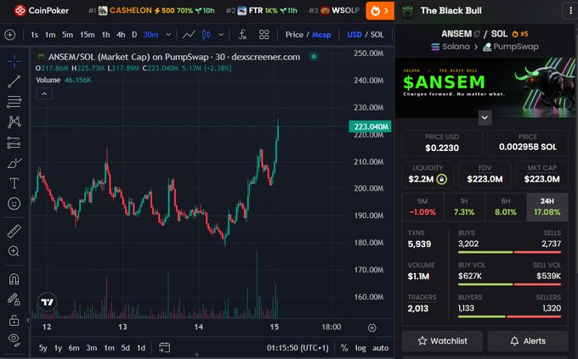Viewport: 578px width, 359px height.
Task: Open the emoji icons tool
Action: [14, 203]
